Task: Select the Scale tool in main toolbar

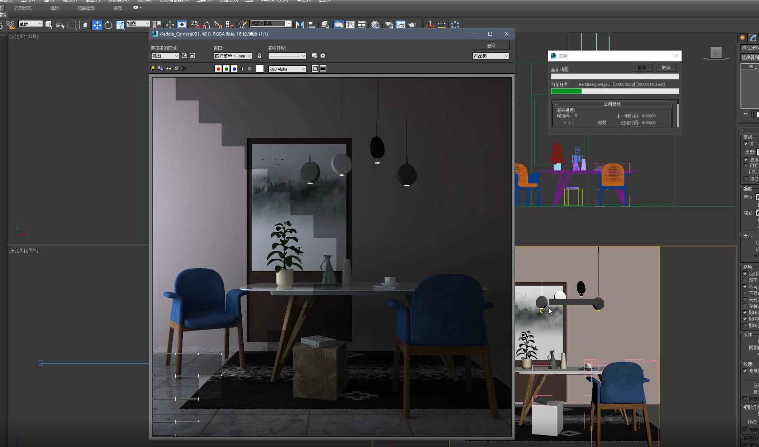Action: (120, 25)
